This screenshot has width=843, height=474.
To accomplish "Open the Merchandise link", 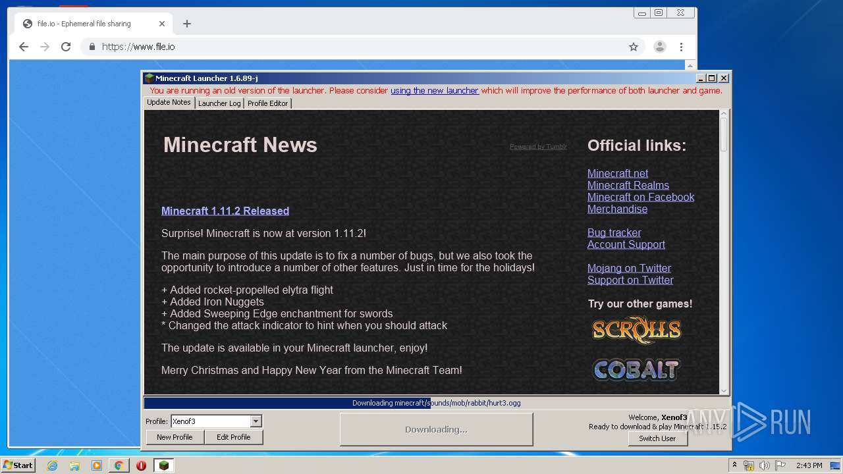I will 617,209.
